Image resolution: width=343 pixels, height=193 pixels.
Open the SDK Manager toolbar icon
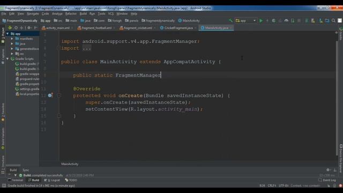pyautogui.click(x=320, y=20)
